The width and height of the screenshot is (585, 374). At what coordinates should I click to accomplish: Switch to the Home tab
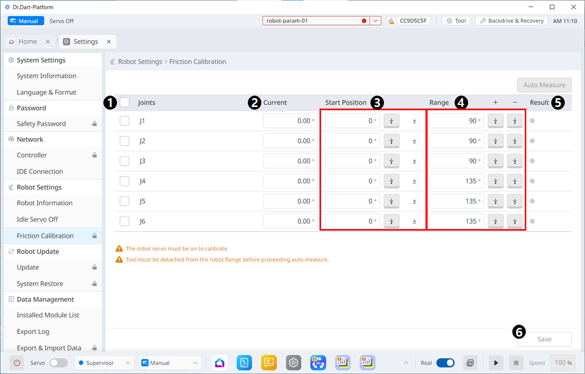(x=28, y=42)
